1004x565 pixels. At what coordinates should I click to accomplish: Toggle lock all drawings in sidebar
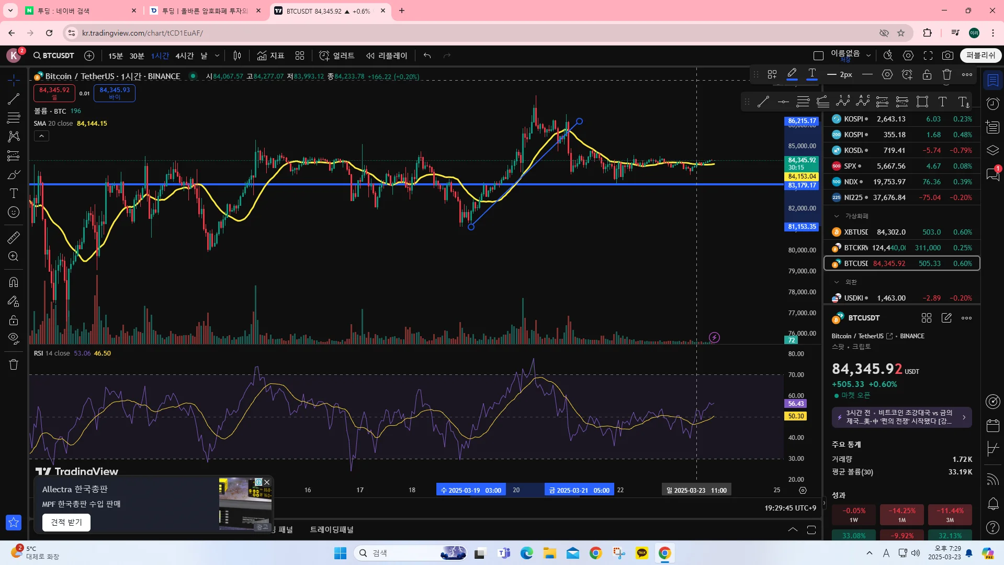coord(14,320)
